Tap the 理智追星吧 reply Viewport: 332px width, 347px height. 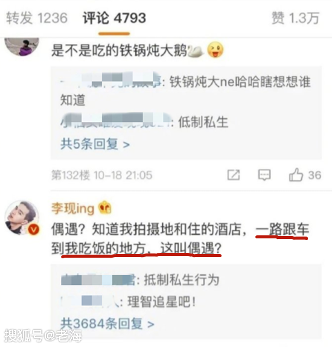point(129,302)
